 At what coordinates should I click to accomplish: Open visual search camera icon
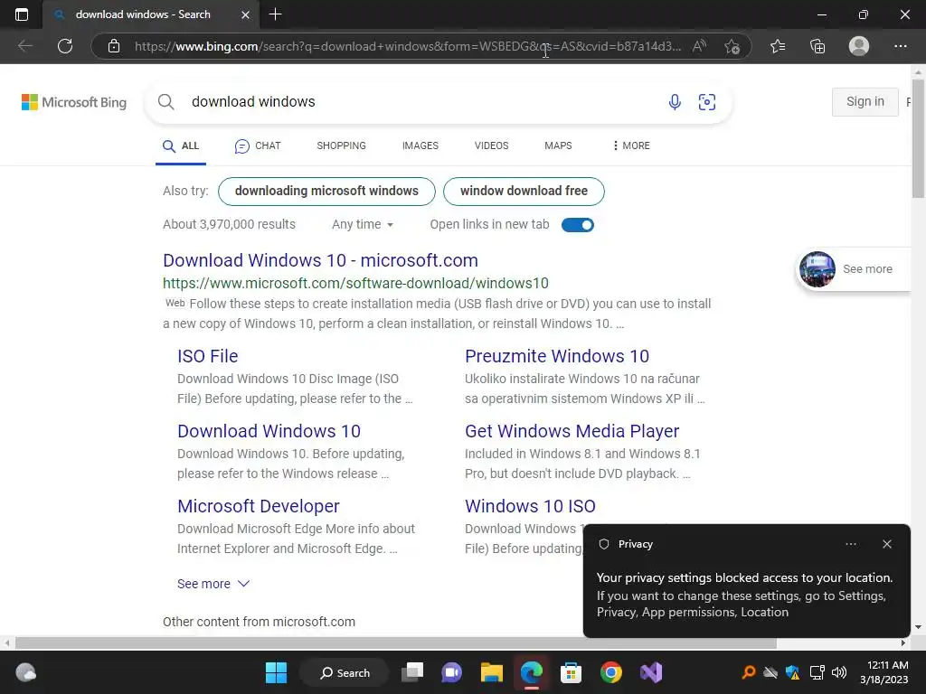point(707,101)
